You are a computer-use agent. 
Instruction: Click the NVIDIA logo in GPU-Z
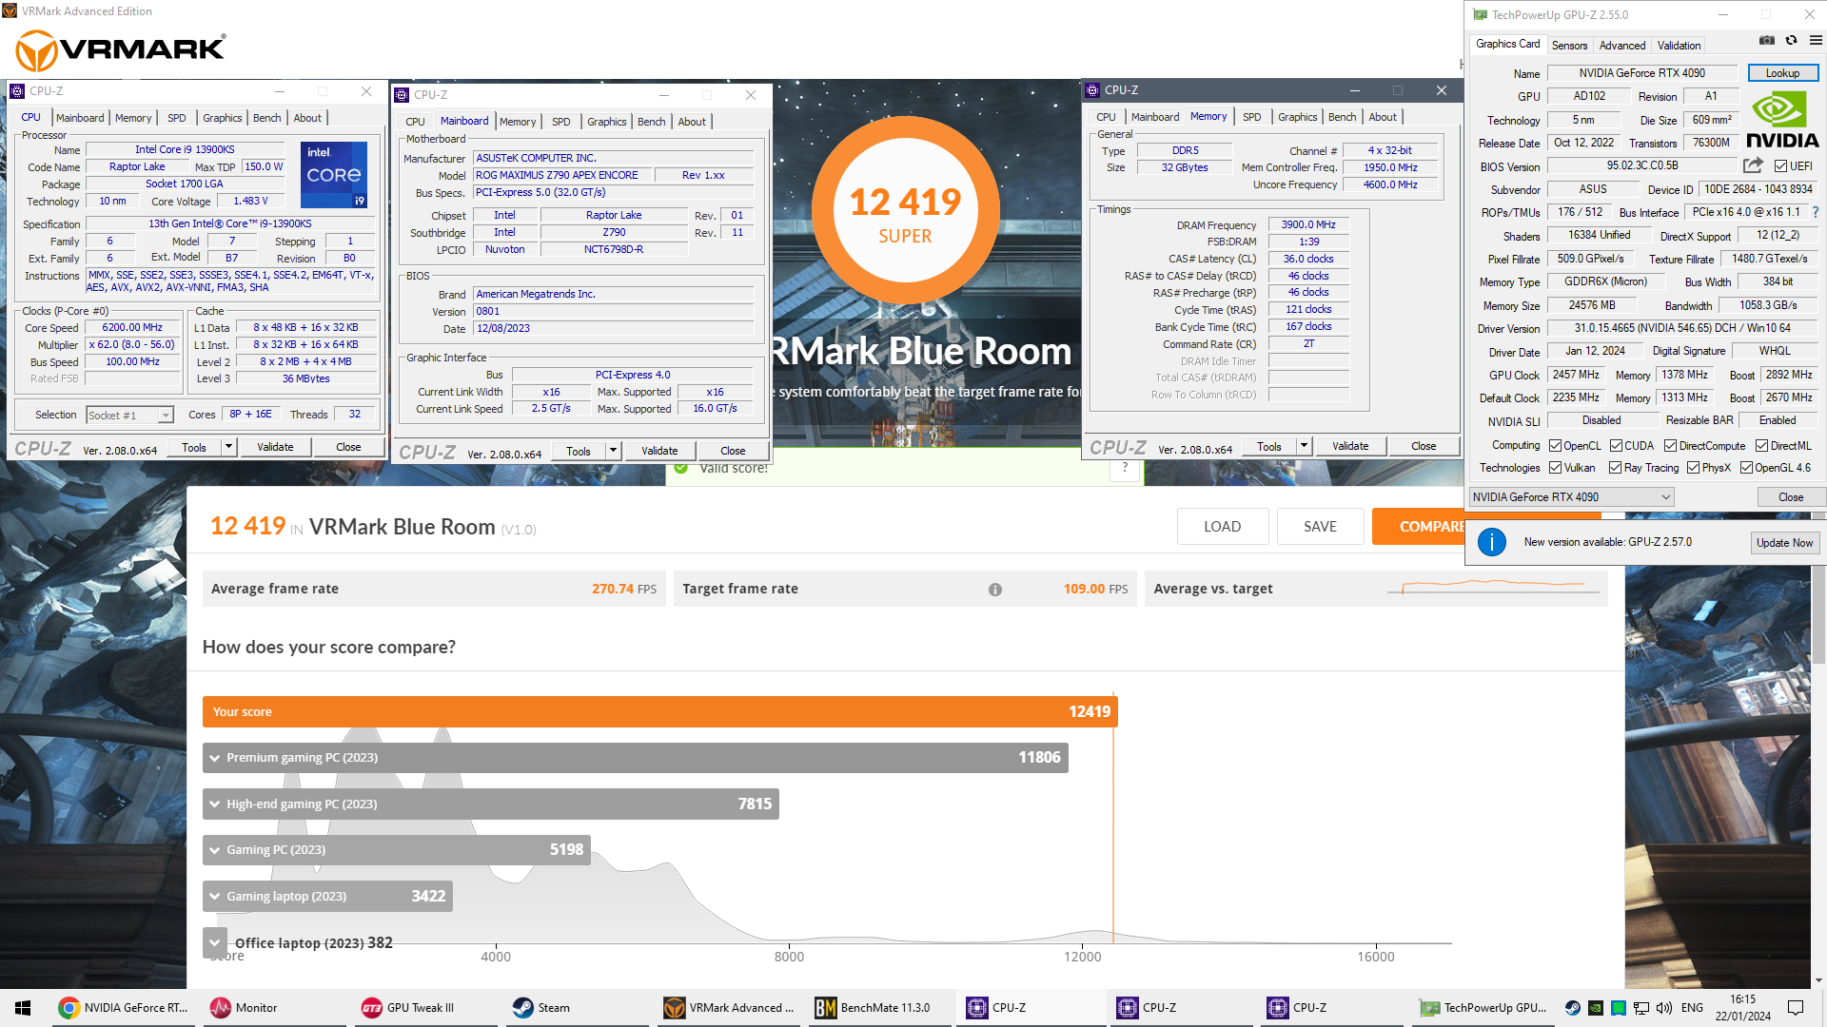click(x=1782, y=120)
